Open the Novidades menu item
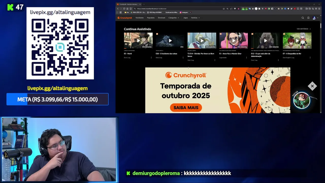 [x=139, y=18]
